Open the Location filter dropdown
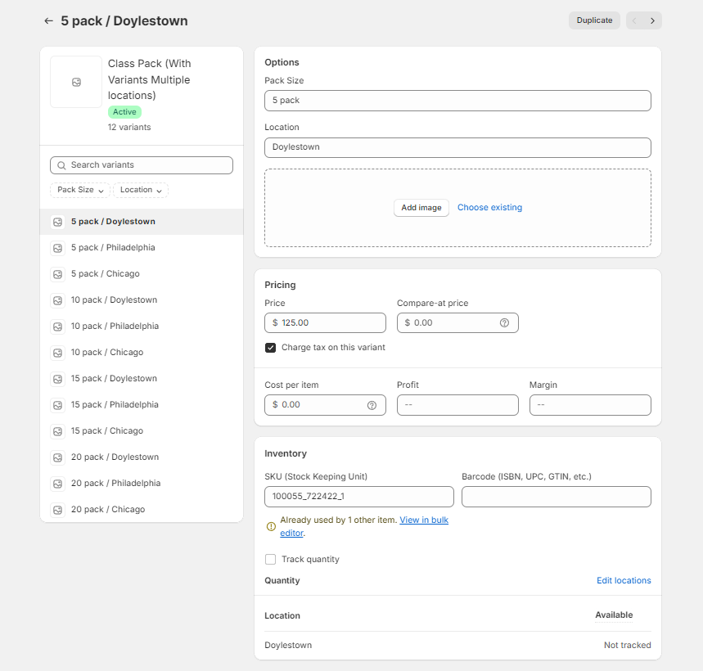The image size is (703, 671). [x=141, y=190]
